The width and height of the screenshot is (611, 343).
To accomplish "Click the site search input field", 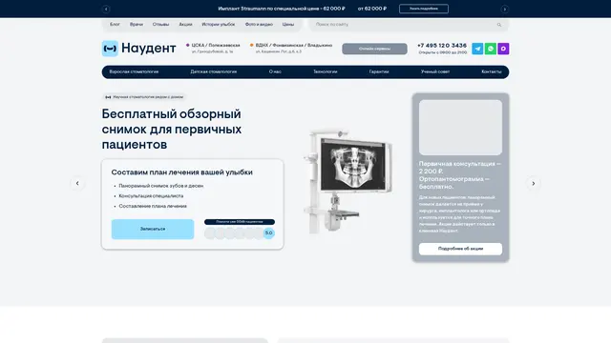I will point(409,25).
